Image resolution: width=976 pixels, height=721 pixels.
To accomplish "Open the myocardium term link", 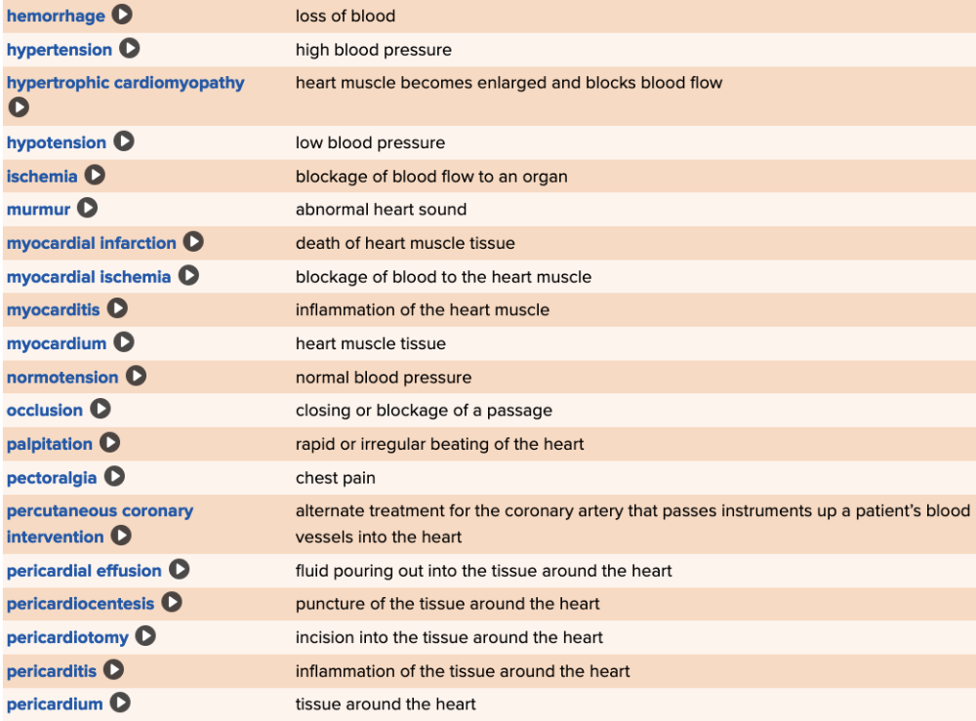I will pyautogui.click(x=57, y=343).
